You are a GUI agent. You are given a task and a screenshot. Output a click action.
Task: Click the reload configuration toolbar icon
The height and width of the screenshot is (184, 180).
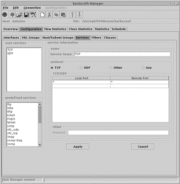click(x=12, y=15)
